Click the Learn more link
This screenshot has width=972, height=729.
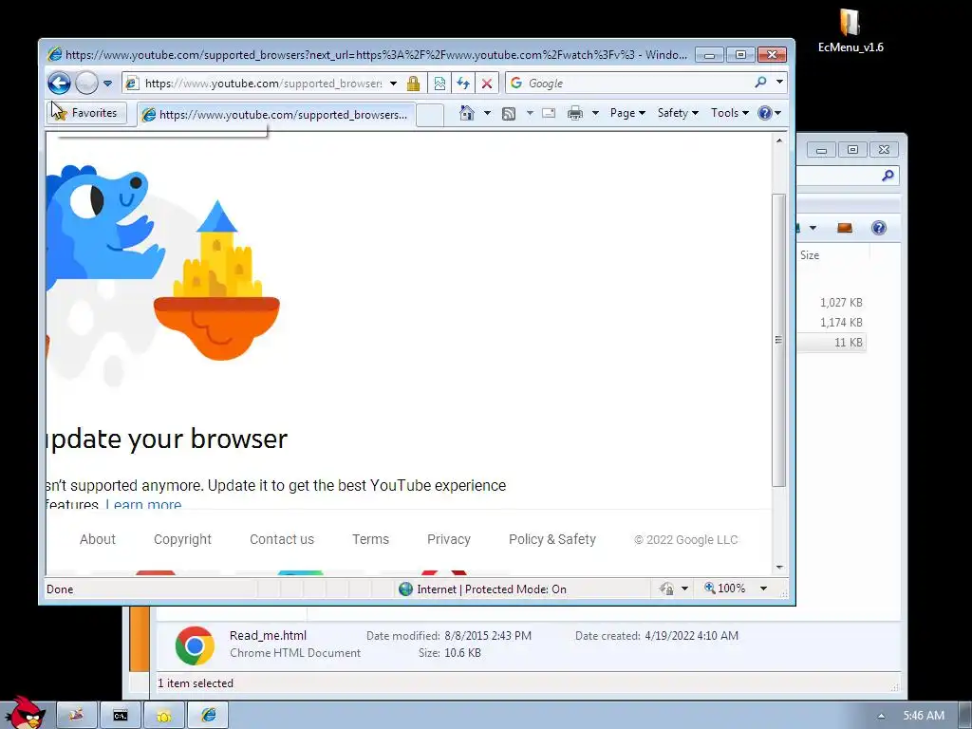143,504
